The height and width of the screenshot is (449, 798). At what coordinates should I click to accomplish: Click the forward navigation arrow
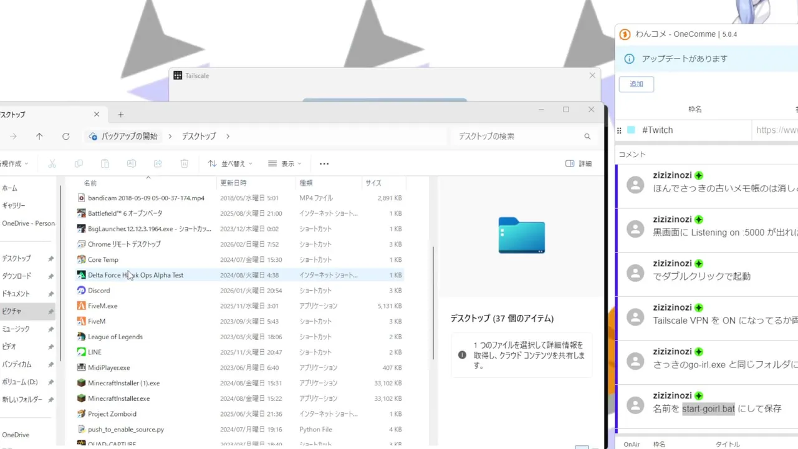13,136
